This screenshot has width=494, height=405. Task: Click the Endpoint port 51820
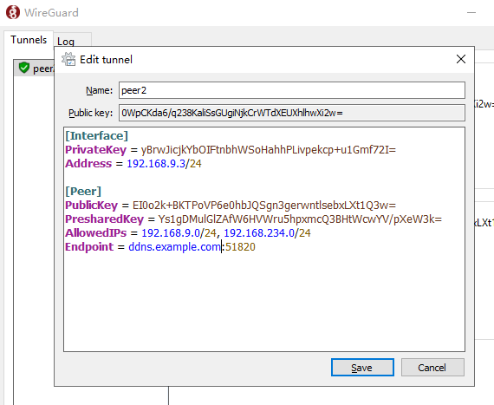click(240, 247)
